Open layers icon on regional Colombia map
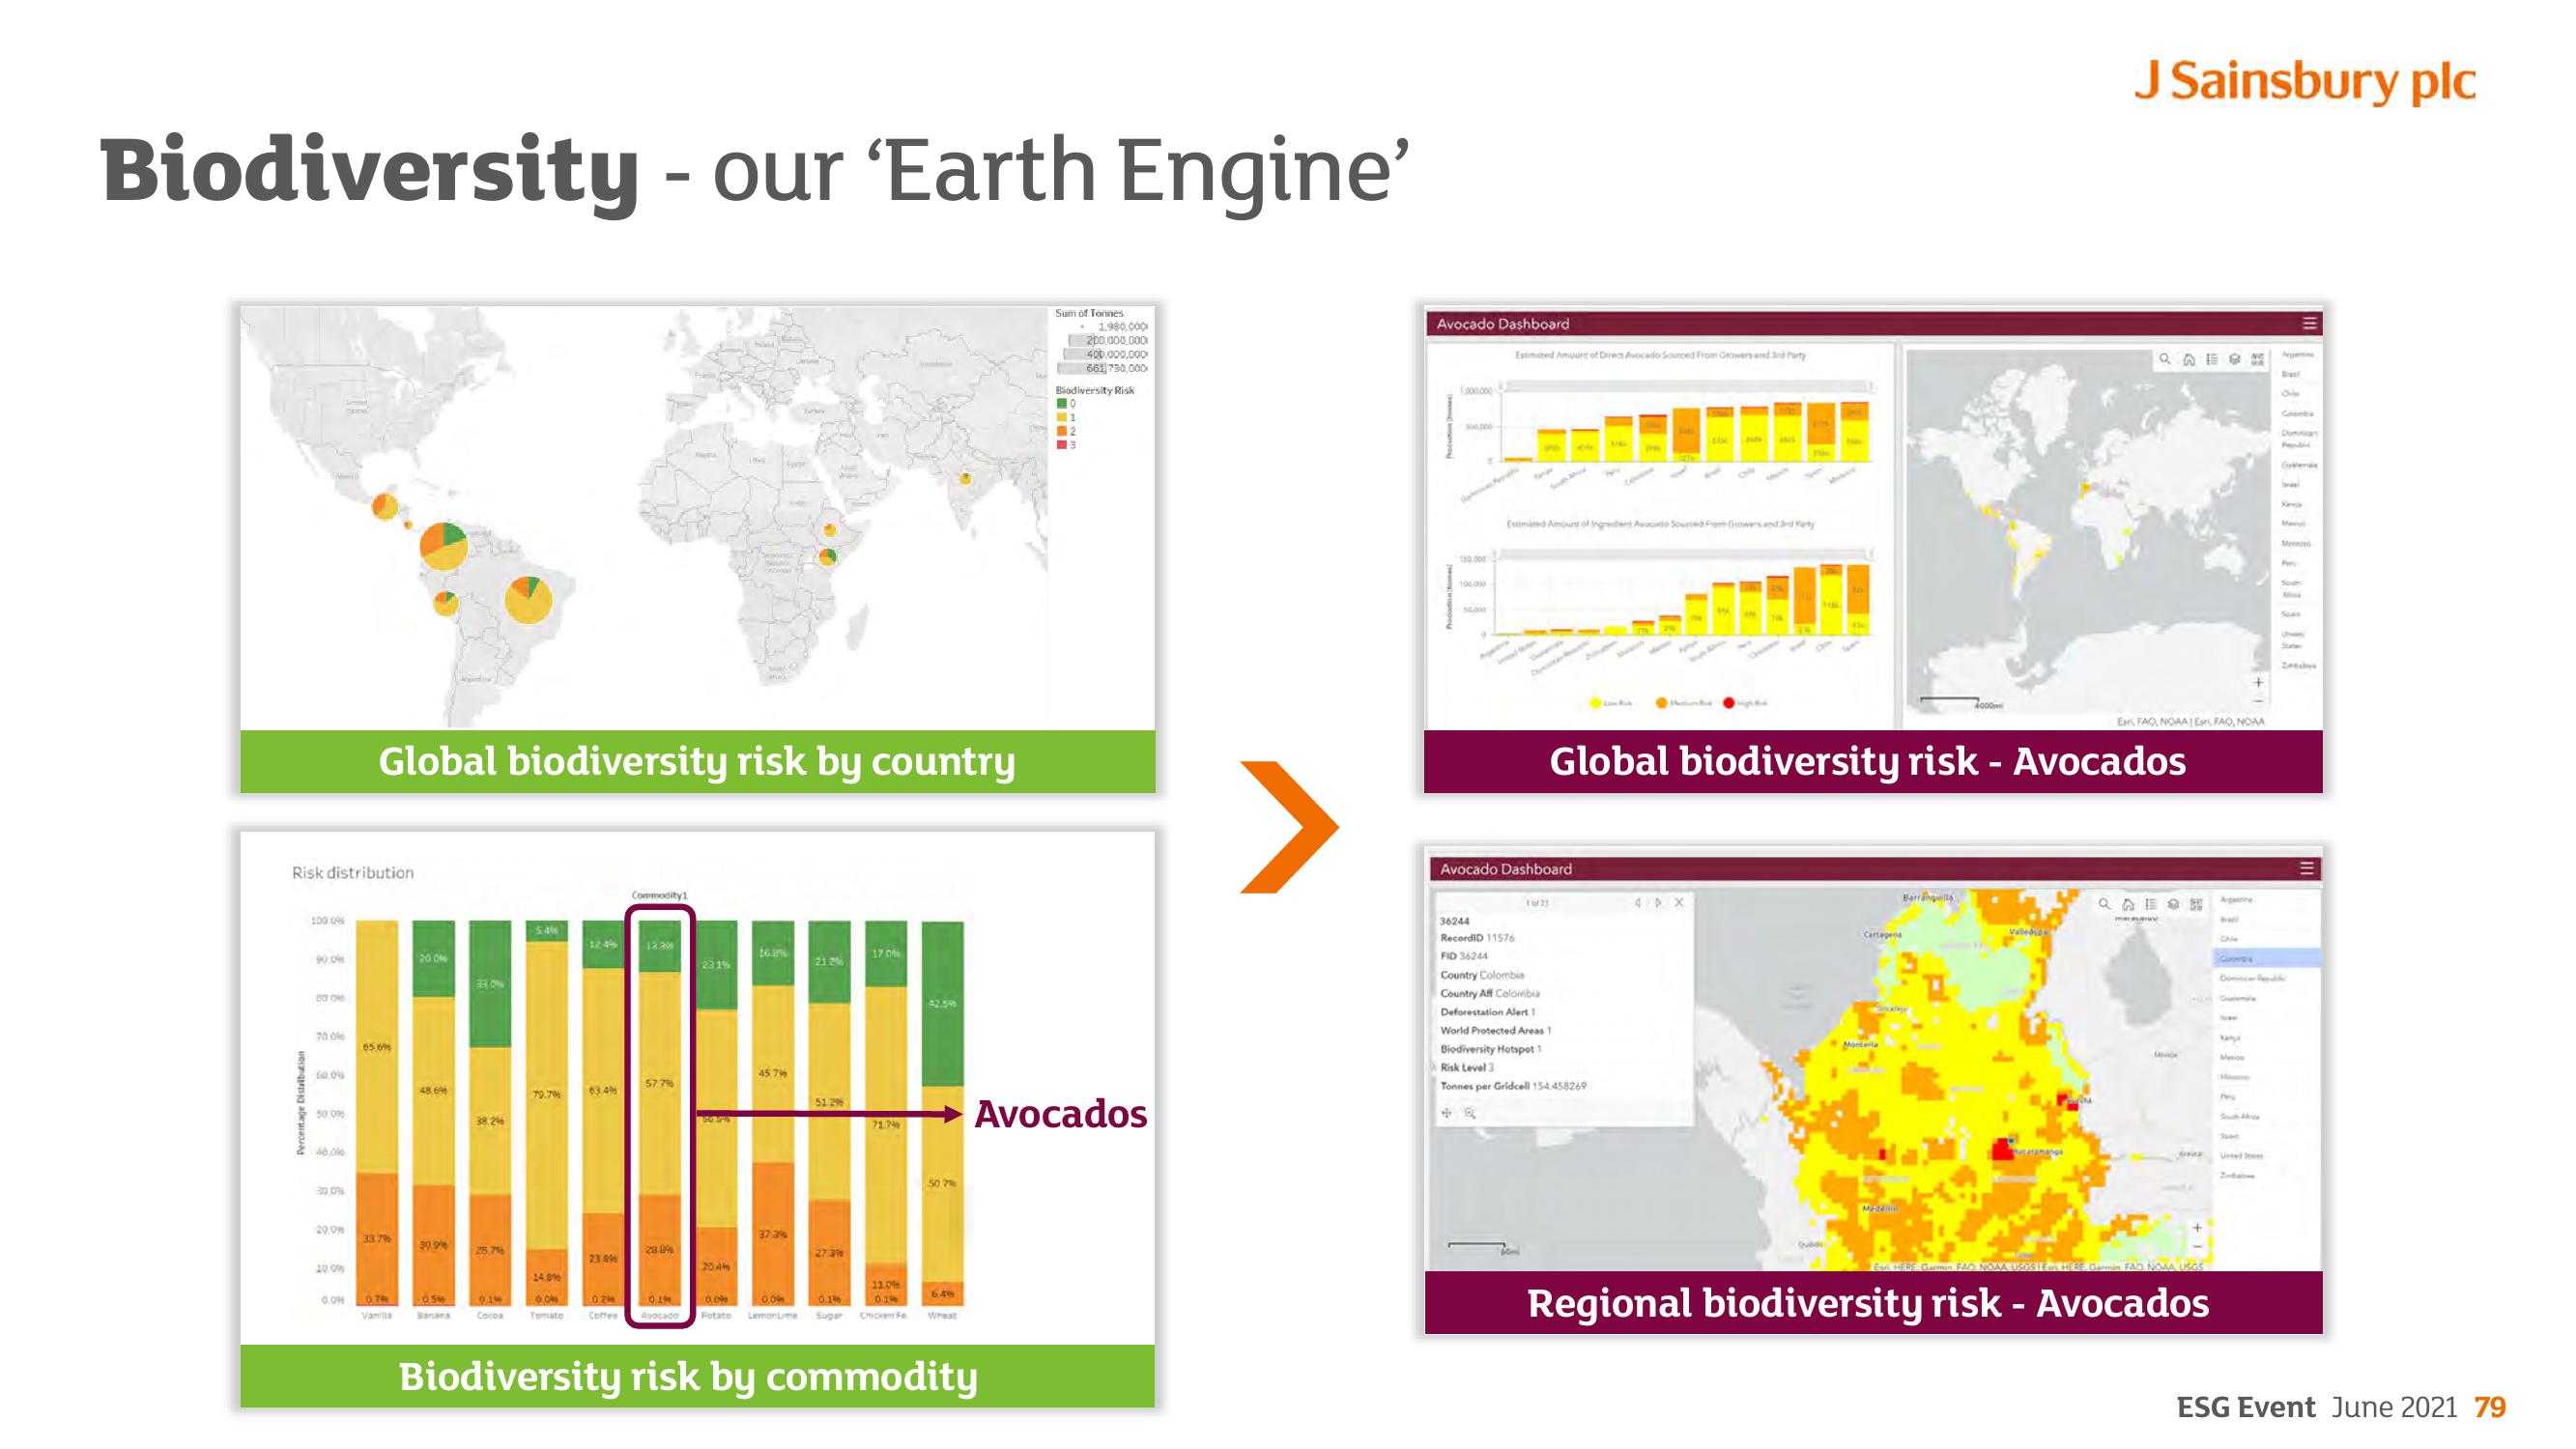2576x1449 pixels. 2173,904
